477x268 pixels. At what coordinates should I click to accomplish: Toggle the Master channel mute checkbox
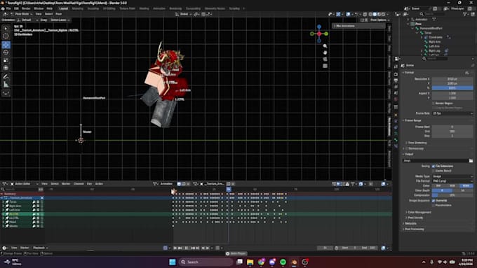(38, 226)
